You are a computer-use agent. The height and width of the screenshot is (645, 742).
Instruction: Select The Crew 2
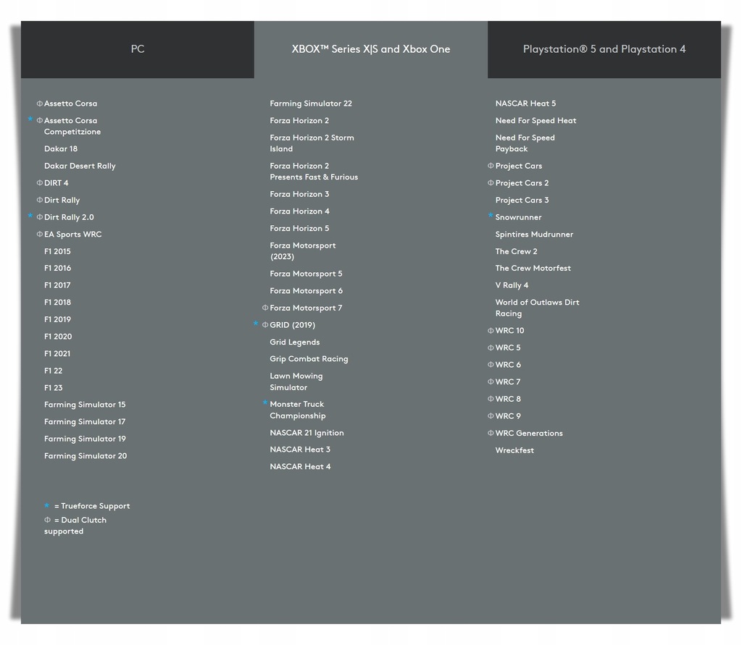click(516, 251)
